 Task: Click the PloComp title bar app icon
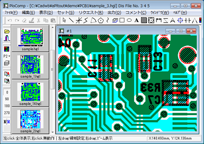click(x=6, y=6)
